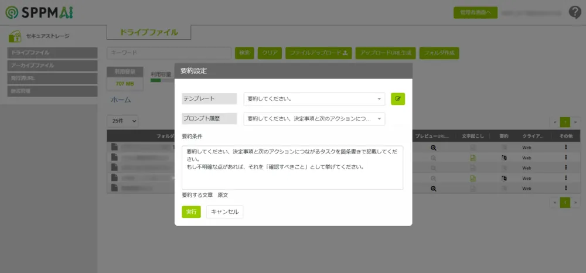
Task: Click the クリア button
Action: coord(270,53)
